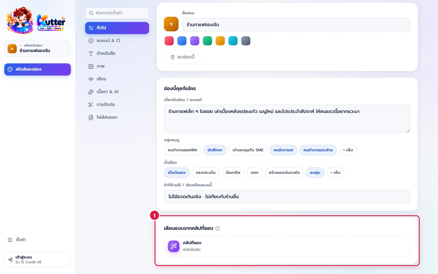The width and height of the screenshot is (438, 274).
Task: Pick the blue channel color swatch
Action: point(182,41)
